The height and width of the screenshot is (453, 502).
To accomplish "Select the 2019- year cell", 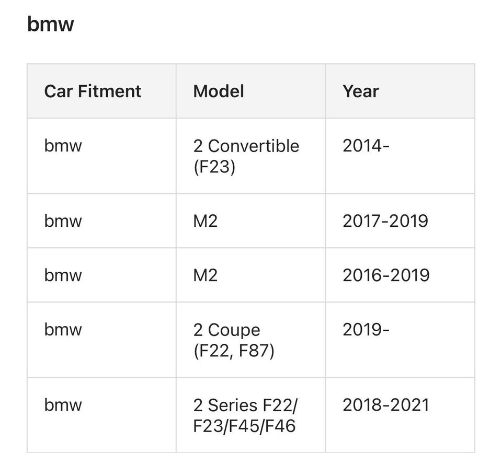I will click(366, 330).
